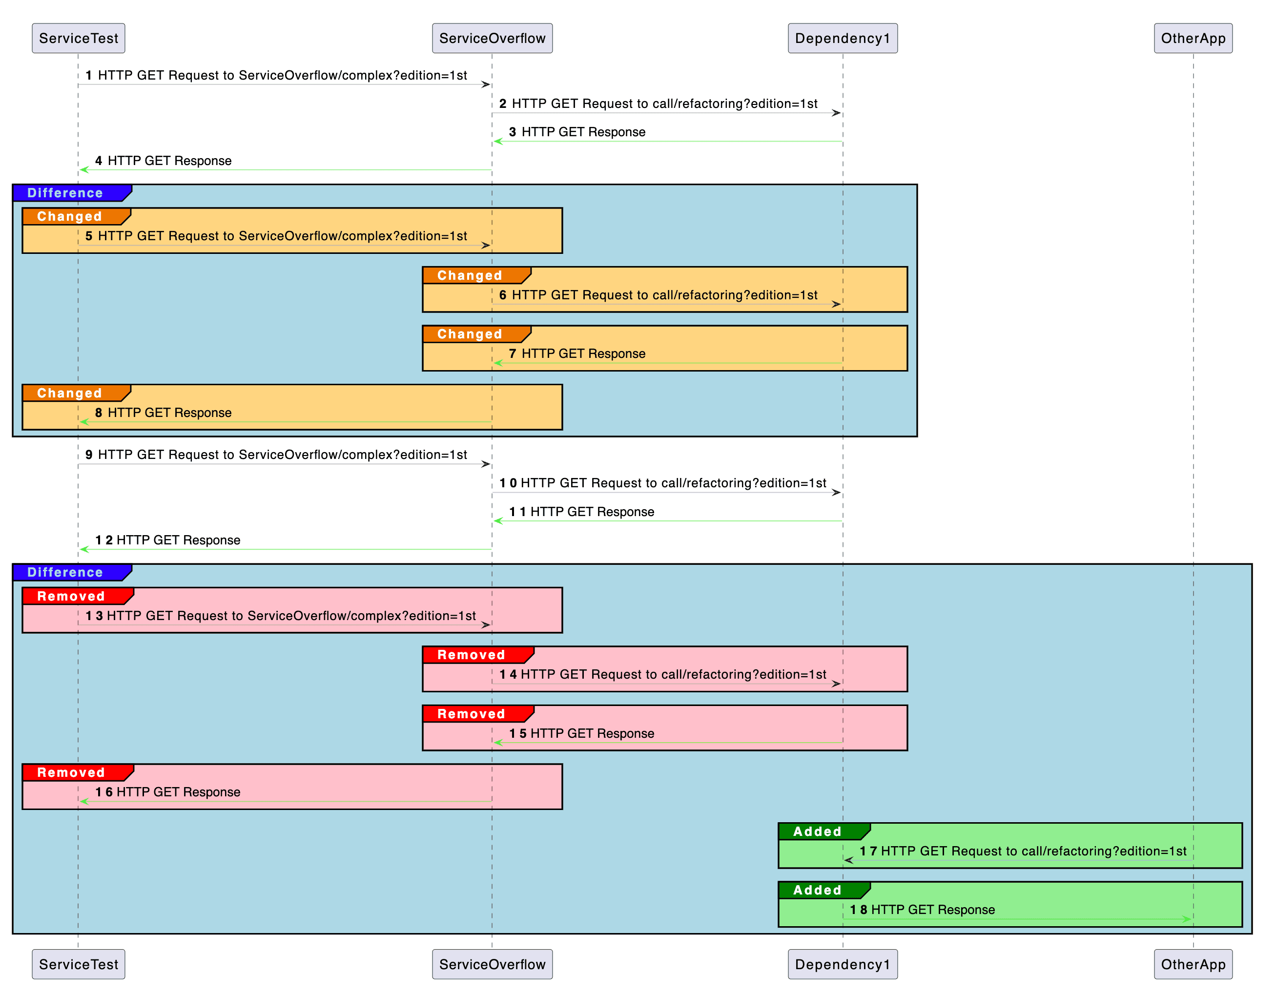Select the Changed label on message 5
This screenshot has height=997, width=1276.
point(70,216)
